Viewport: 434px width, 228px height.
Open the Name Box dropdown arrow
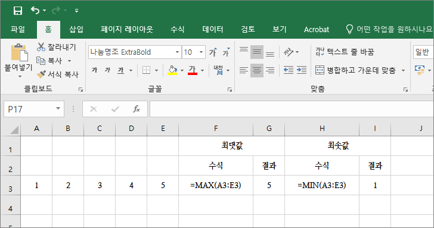58,108
